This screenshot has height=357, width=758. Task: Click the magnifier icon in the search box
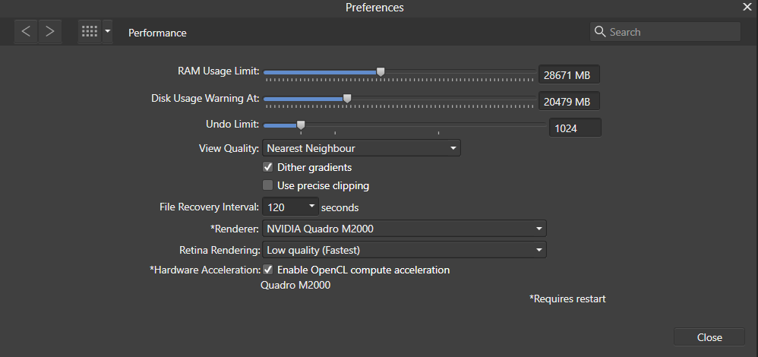600,32
